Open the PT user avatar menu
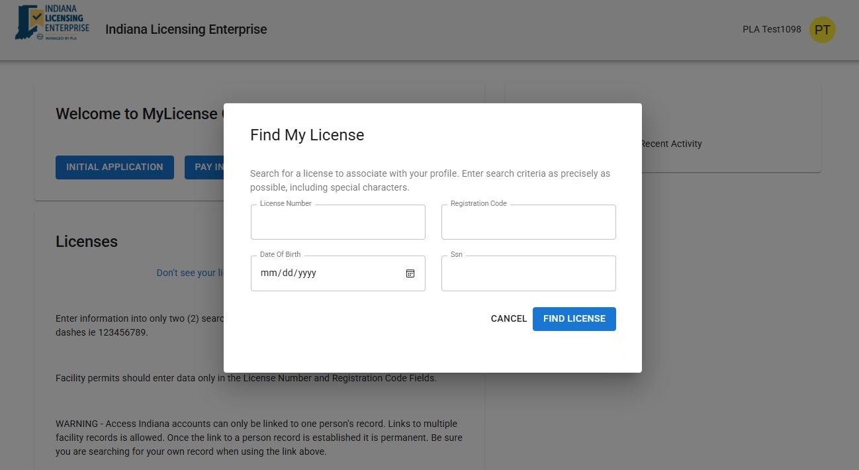This screenshot has width=859, height=470. coord(822,30)
